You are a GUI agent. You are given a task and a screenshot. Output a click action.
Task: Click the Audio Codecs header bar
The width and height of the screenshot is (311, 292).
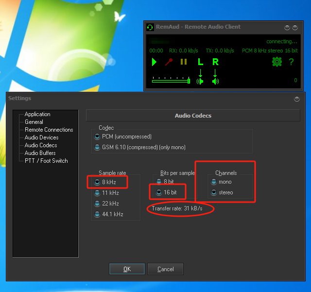(193, 116)
